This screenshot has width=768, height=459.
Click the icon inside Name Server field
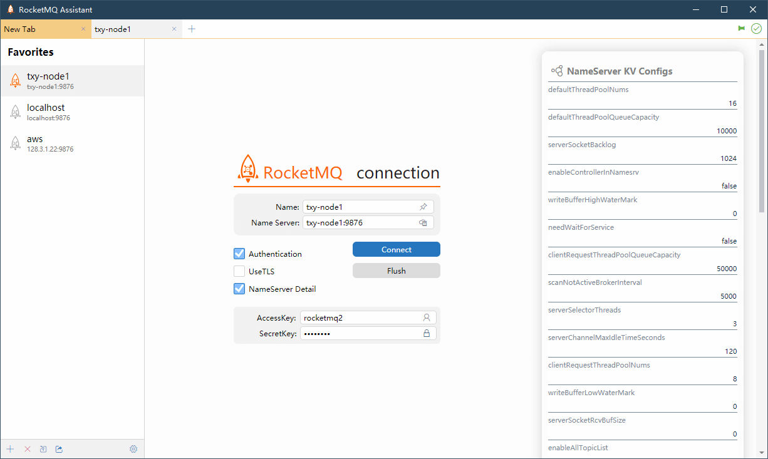tap(423, 222)
